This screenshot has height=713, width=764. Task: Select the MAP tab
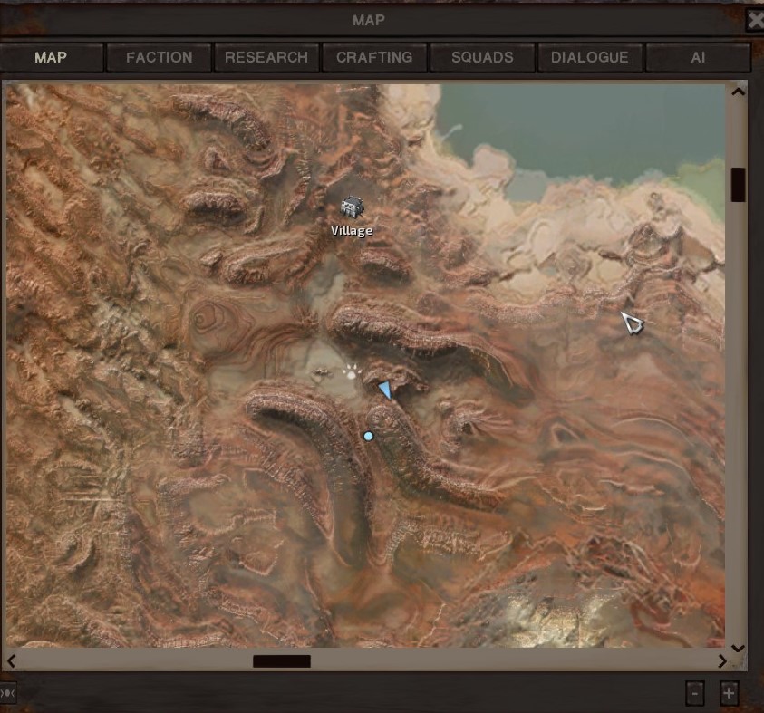tap(51, 57)
